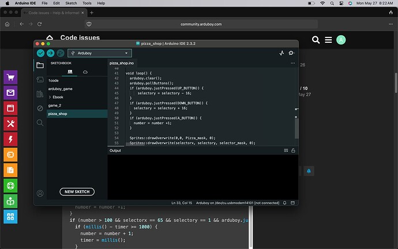398x249 pixels.
Task: Open the Serial Monitor
Action: (x=291, y=53)
